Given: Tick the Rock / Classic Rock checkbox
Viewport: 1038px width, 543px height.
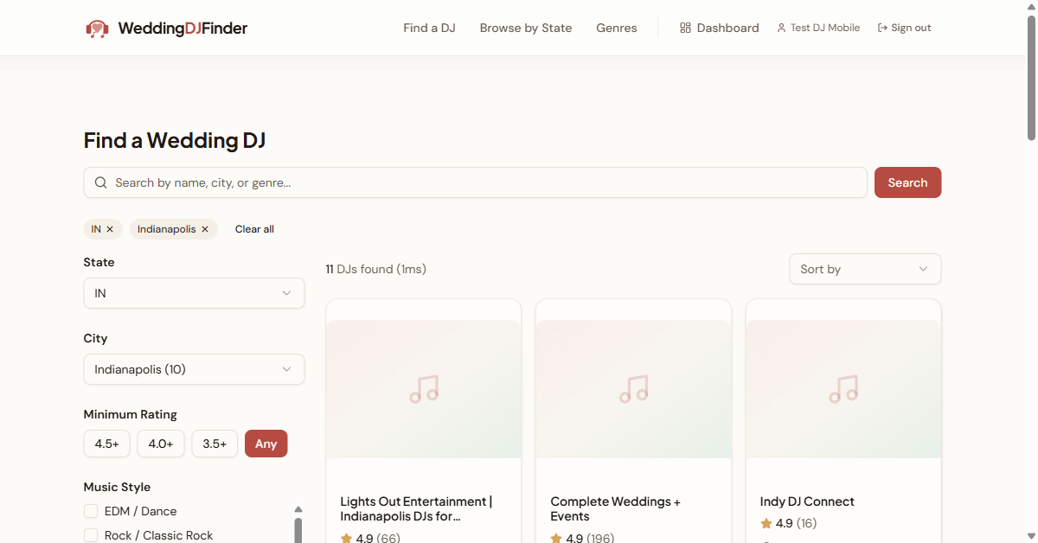Looking at the screenshot, I should click(x=91, y=535).
